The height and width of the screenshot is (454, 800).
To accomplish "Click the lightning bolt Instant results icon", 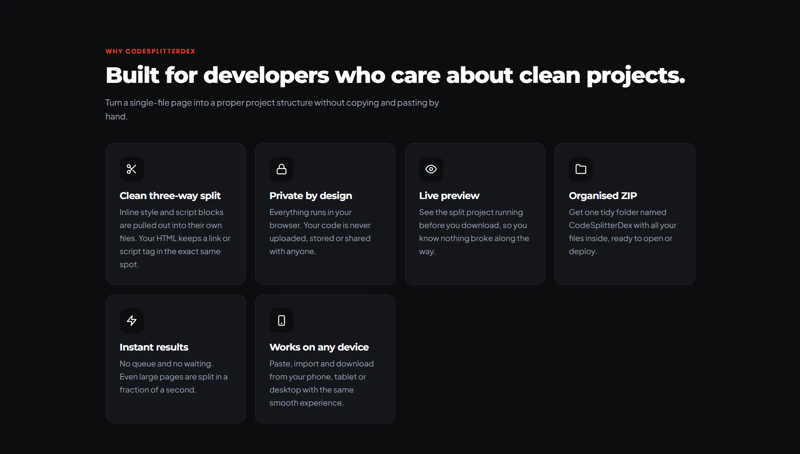I will click(x=132, y=321).
